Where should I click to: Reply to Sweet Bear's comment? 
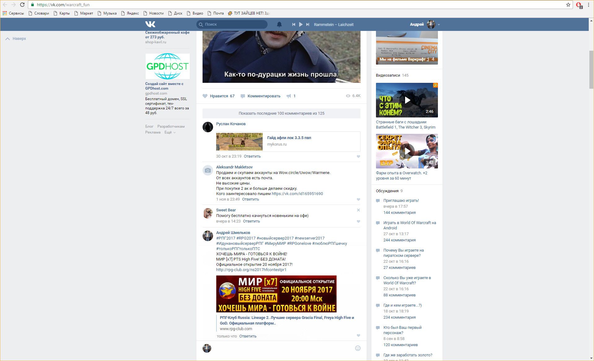[x=251, y=221]
